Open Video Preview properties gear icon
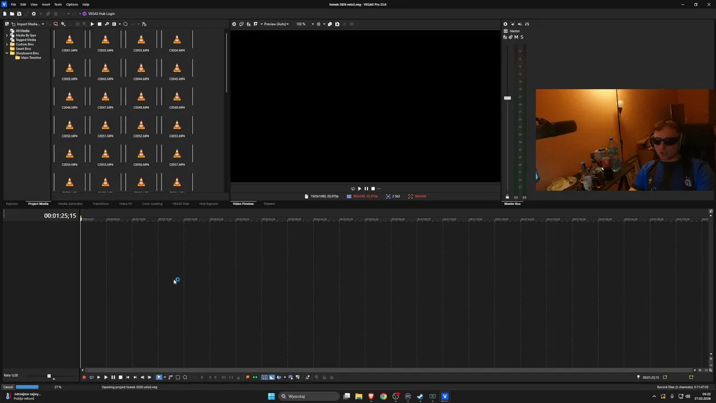Screen dimensions: 716x403 click(234, 24)
